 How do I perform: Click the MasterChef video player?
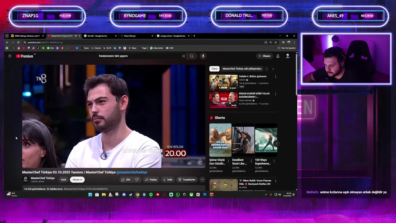114,116
